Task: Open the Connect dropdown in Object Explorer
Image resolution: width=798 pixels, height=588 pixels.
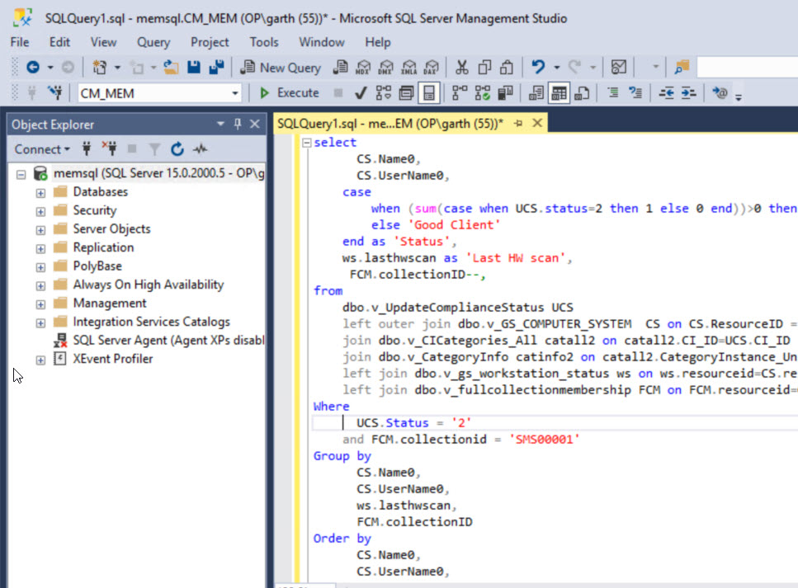Action: tap(40, 149)
